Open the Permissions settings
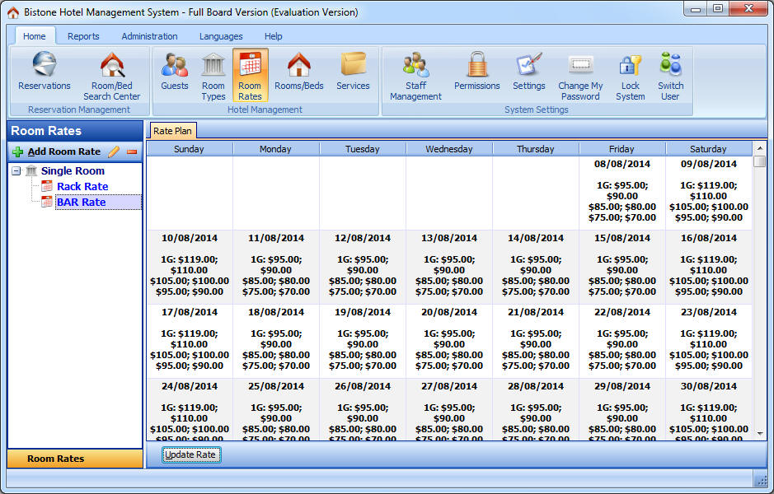This screenshot has width=774, height=494. 476,74
